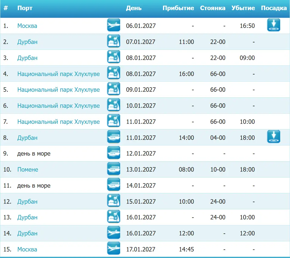The height and width of the screenshot is (258, 290).
Task: Click the День column header
Action: [134, 8]
